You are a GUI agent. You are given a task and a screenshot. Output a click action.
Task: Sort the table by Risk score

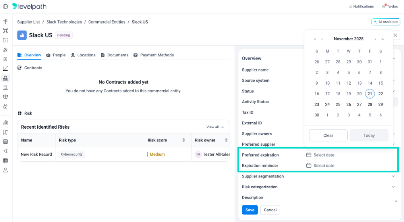184,140
